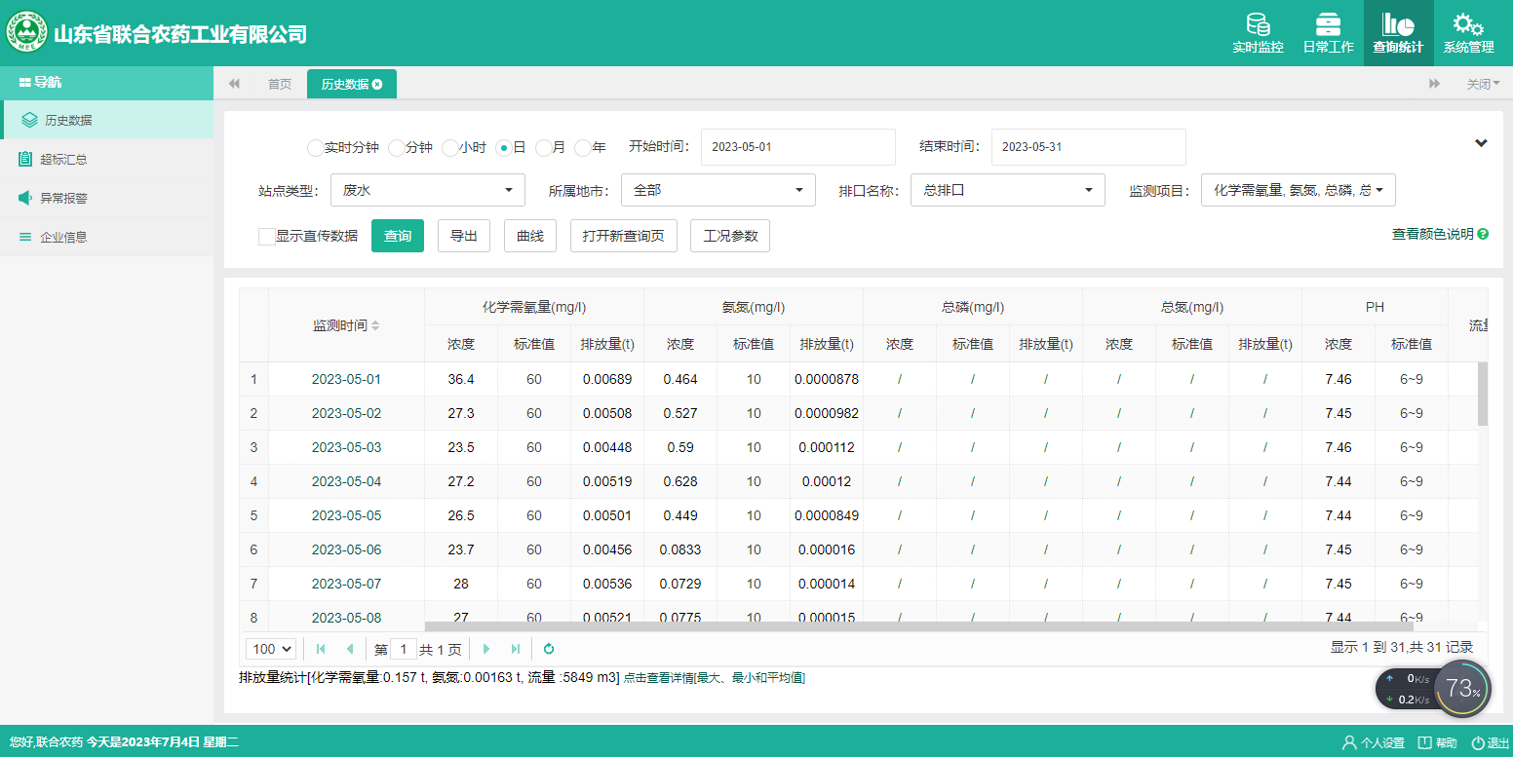Open the 站点类型 dropdown showing 废水

coord(428,190)
